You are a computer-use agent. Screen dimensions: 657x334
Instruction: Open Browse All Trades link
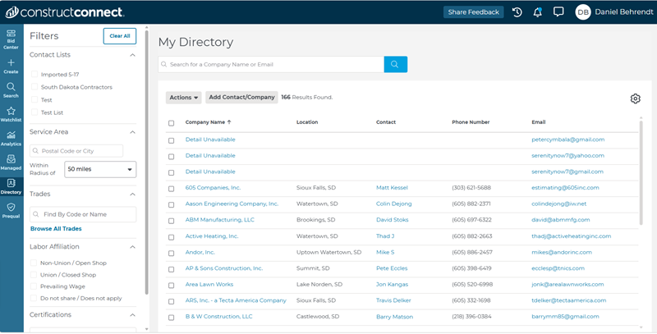(56, 228)
